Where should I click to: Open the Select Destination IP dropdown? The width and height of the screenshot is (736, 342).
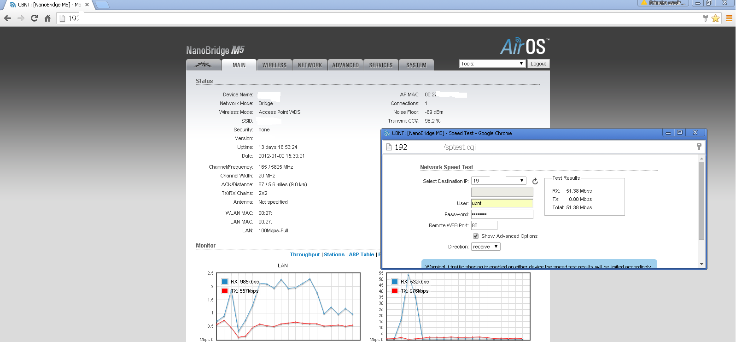click(x=498, y=181)
